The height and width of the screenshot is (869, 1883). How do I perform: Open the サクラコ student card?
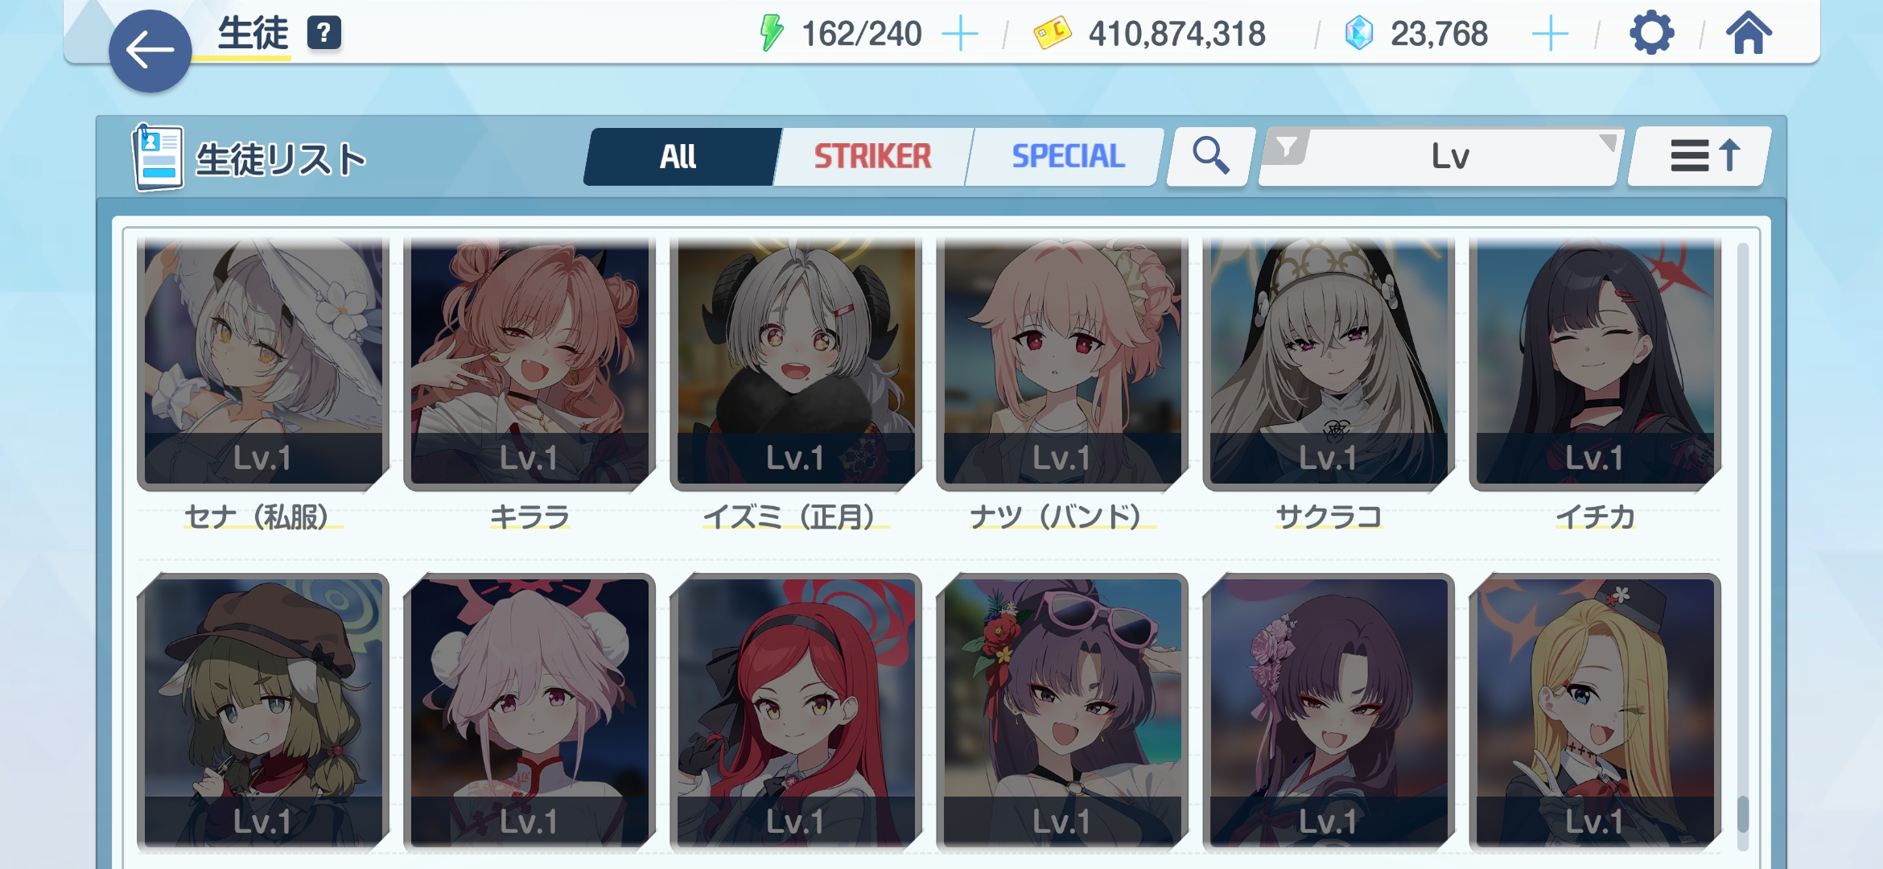click(x=1329, y=364)
